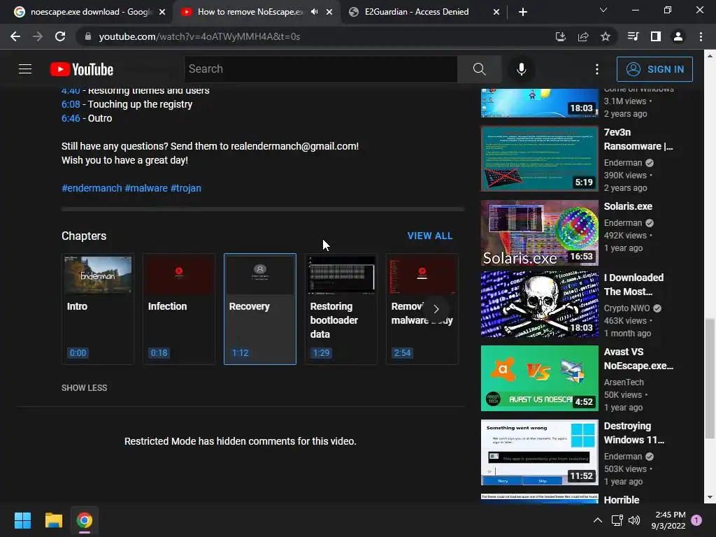Click the search magnifier button
Viewport: 716px width, 537px height.
tap(479, 69)
